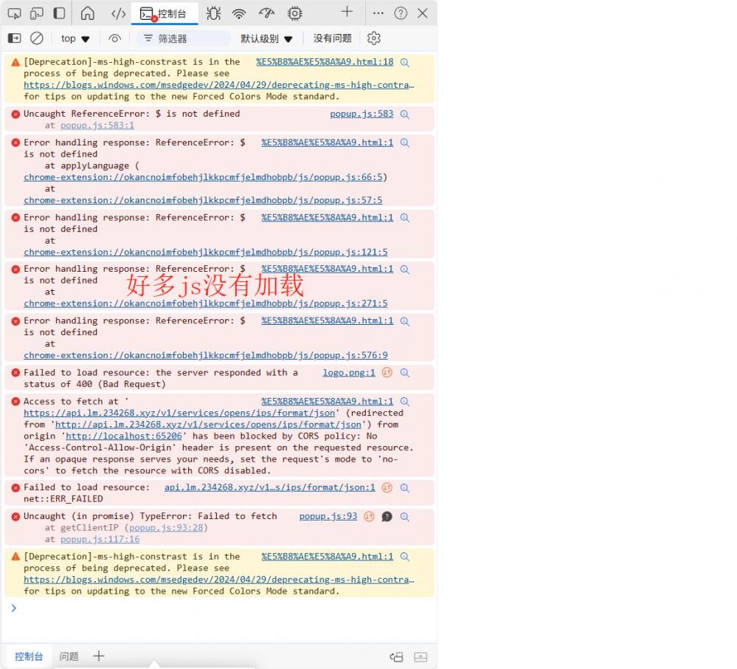Open the DevTools help question mark icon
737x669 pixels.
(x=401, y=13)
